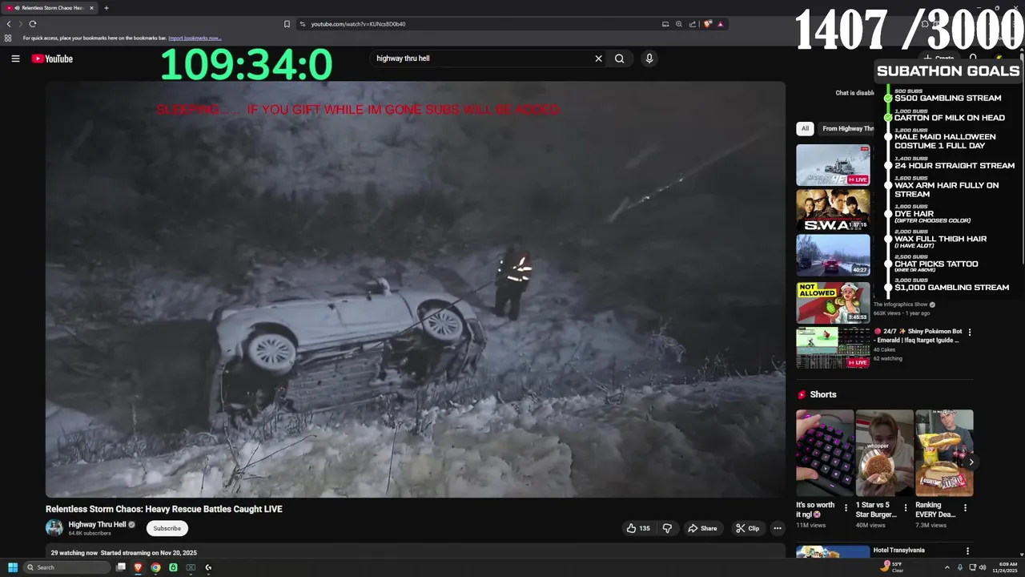Open Highway Thru Hell channel avatar
Screen dimensions: 1025x577
[x=54, y=527]
